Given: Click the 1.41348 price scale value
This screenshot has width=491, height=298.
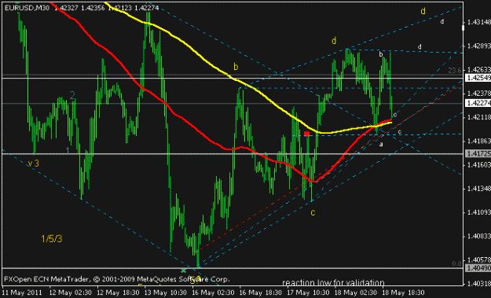Looking at the screenshot, I should pyautogui.click(x=478, y=189).
